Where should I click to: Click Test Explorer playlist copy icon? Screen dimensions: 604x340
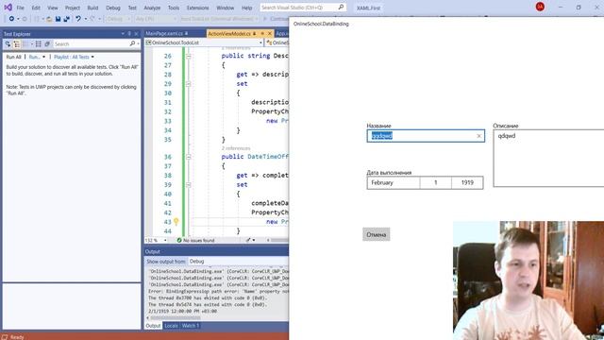pos(47,44)
